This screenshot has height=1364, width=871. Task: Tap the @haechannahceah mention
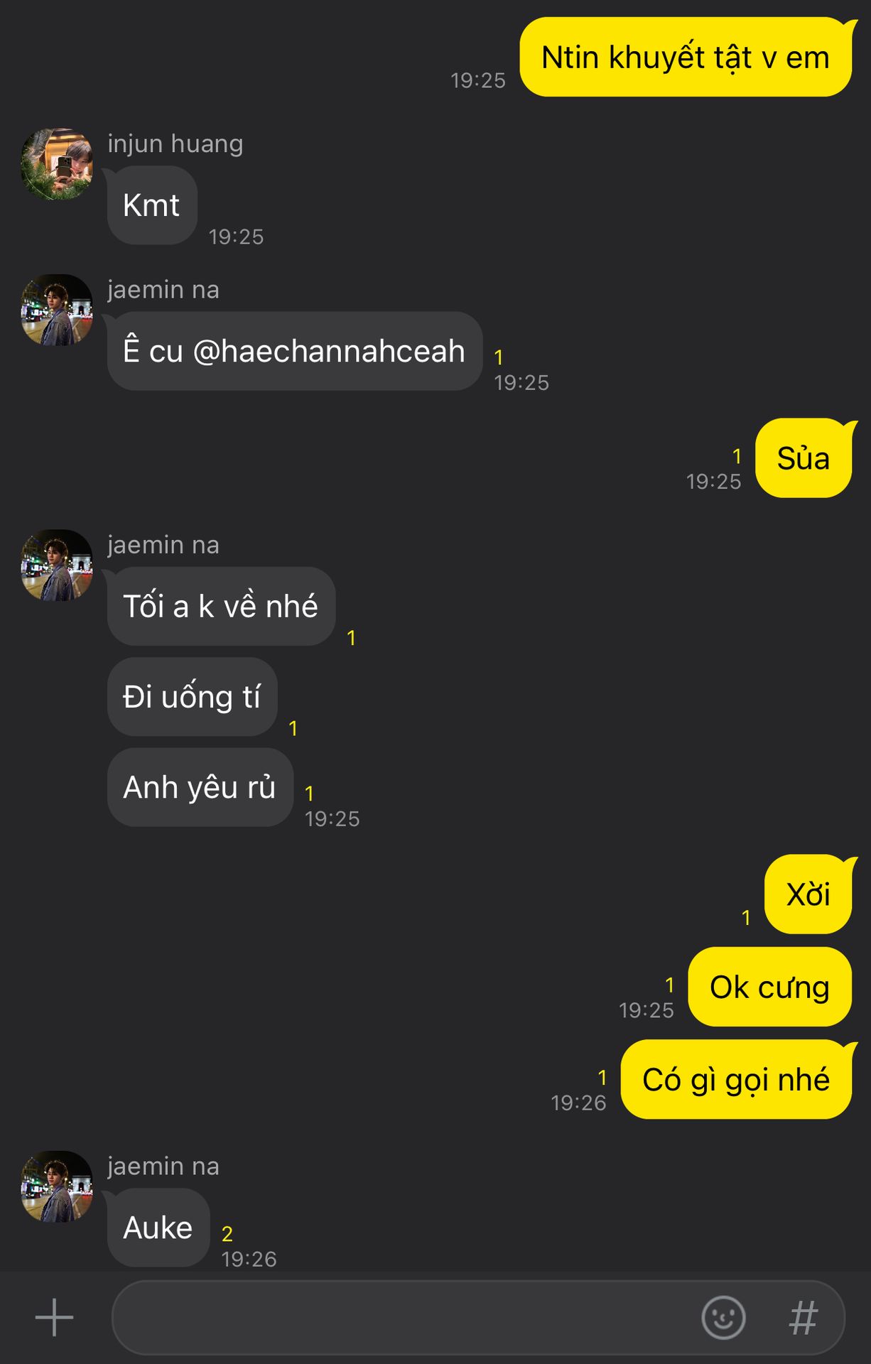[329, 351]
